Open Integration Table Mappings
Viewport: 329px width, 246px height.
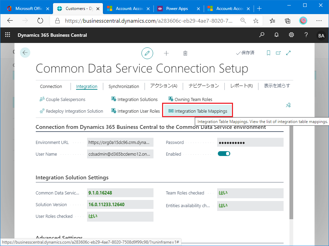tap(198, 111)
